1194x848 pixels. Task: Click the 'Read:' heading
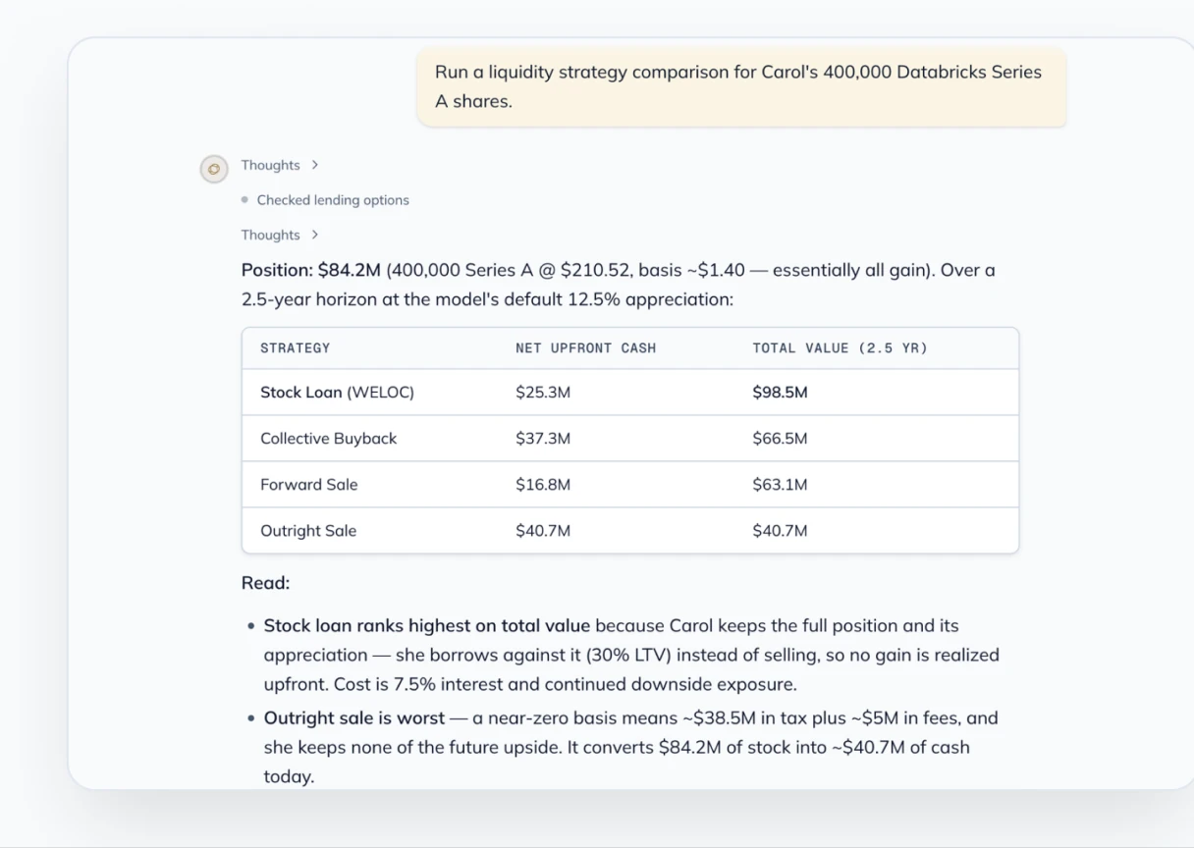click(265, 583)
